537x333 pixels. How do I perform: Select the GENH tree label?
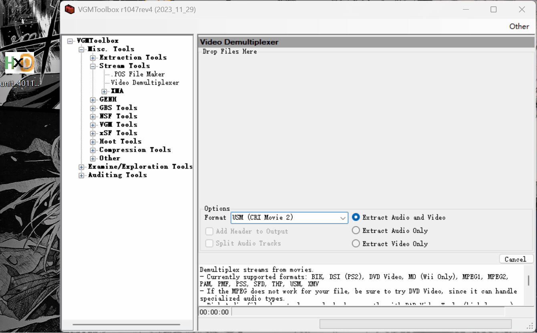click(108, 100)
